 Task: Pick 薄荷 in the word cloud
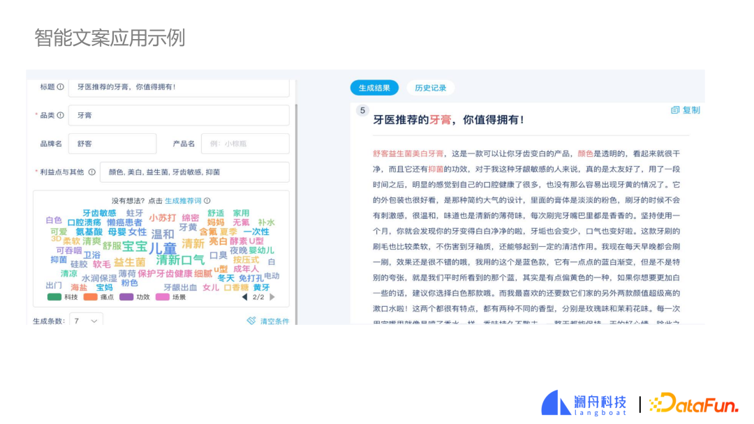click(x=128, y=273)
